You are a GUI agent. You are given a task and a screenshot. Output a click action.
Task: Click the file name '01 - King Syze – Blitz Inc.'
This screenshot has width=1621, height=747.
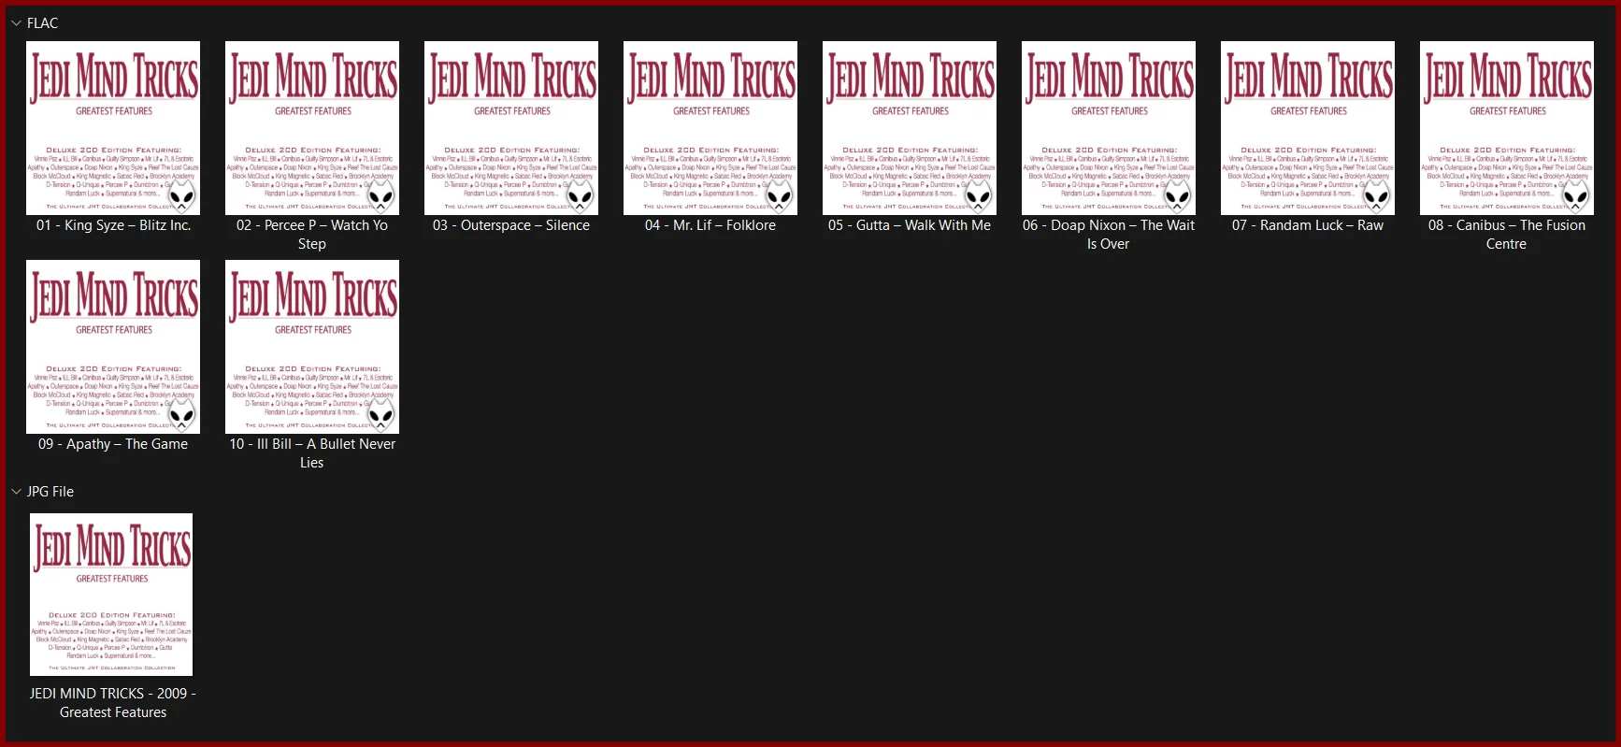pos(113,225)
